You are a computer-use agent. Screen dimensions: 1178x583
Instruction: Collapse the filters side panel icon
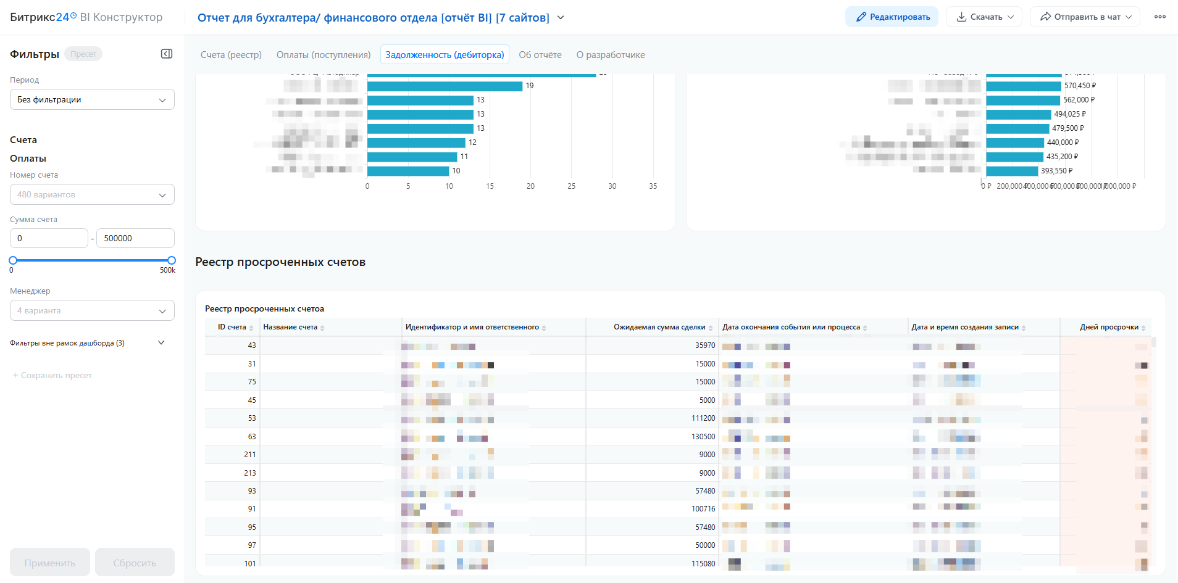coord(167,54)
